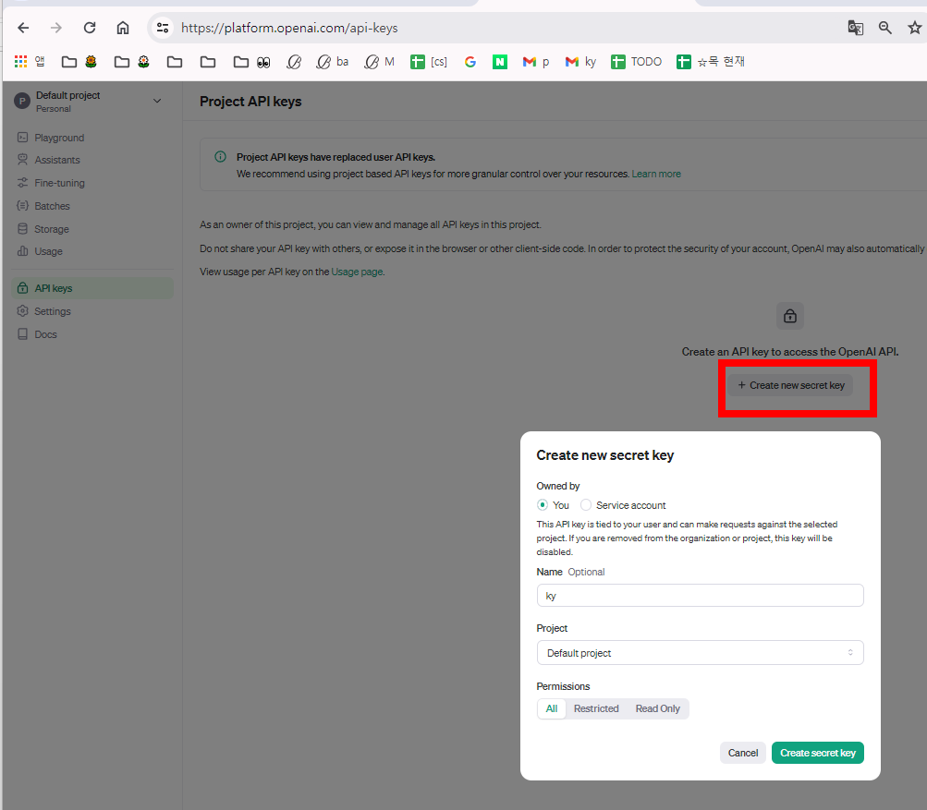The width and height of the screenshot is (927, 810).
Task: Bookmark this page with the star
Action: pyautogui.click(x=915, y=28)
